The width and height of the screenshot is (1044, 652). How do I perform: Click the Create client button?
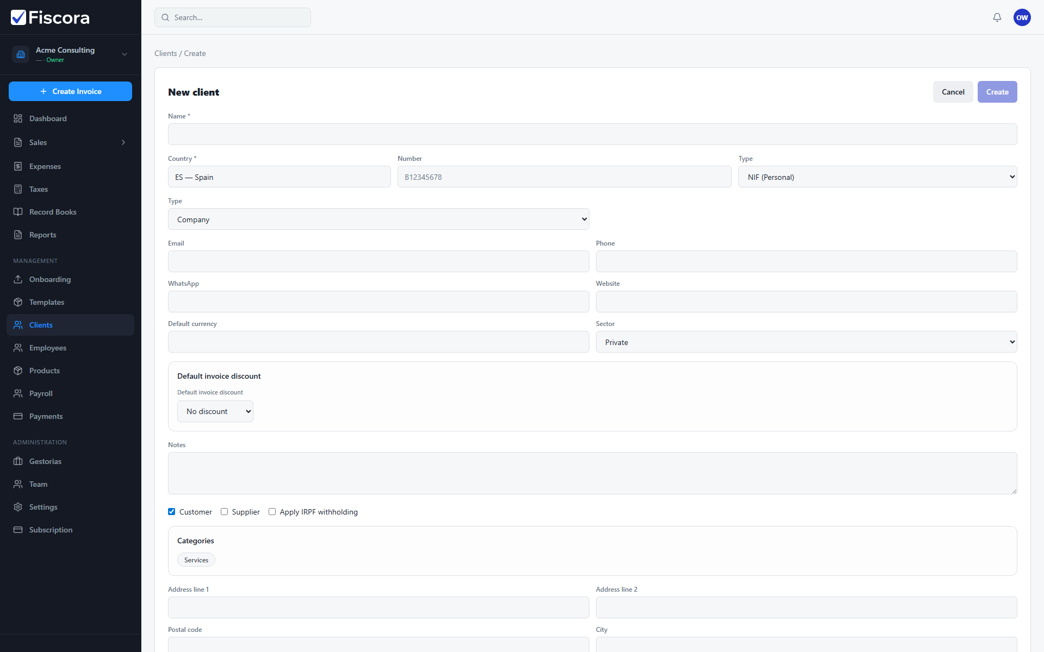point(997,92)
